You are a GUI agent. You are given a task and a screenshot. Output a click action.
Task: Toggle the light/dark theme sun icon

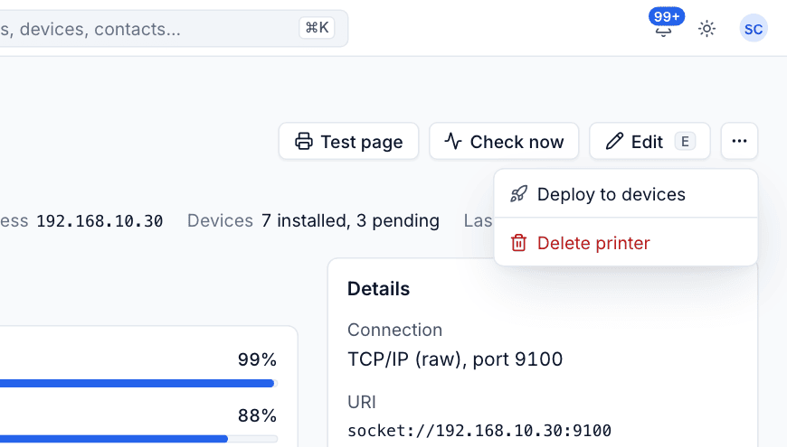tap(706, 29)
